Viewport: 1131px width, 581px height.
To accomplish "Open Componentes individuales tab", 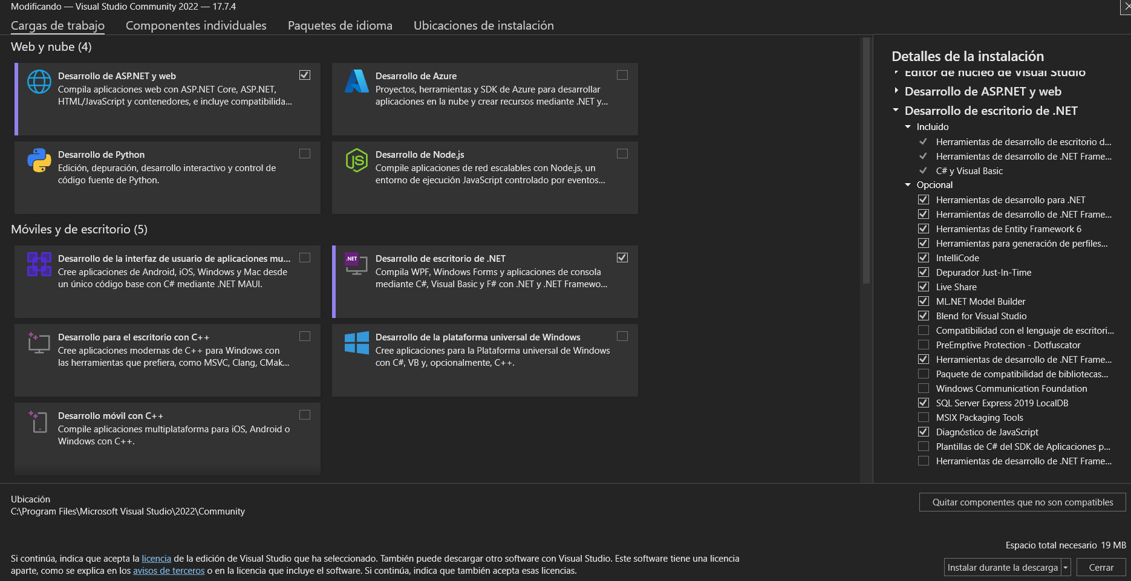I will pyautogui.click(x=196, y=25).
